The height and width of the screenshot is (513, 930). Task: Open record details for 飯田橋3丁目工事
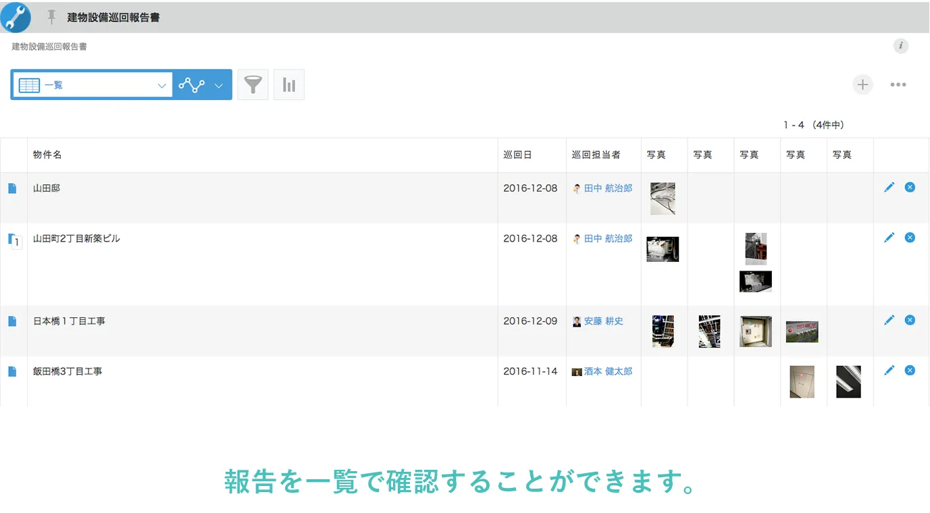[x=12, y=371]
